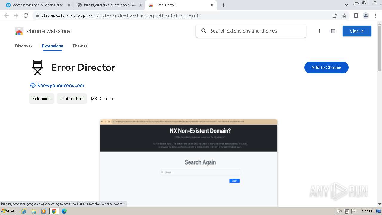Click the Sign in button

point(357,31)
